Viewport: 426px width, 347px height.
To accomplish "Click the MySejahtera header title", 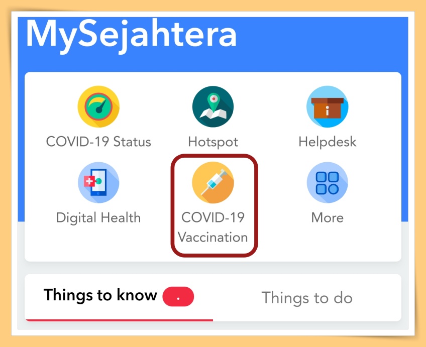I will [131, 35].
